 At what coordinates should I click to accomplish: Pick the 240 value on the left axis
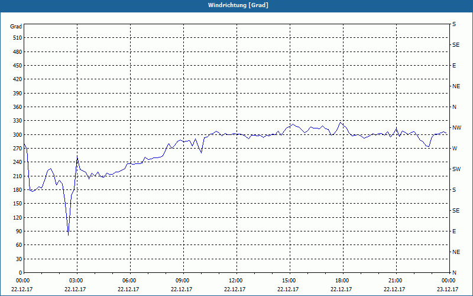pyautogui.click(x=18, y=162)
